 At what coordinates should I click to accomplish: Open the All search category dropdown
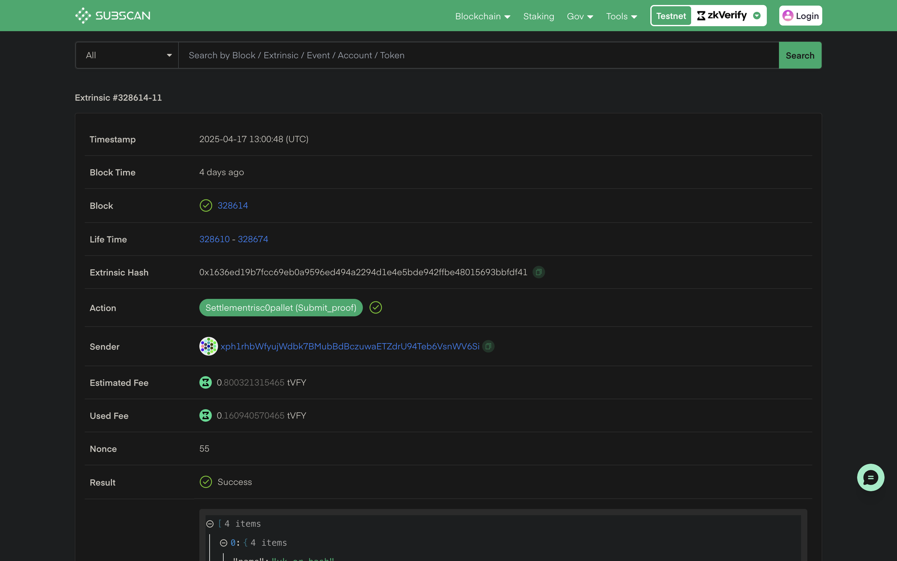tap(127, 55)
